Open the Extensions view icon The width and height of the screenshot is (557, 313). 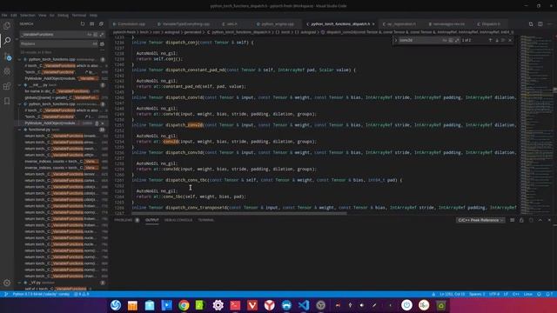coord(7,86)
